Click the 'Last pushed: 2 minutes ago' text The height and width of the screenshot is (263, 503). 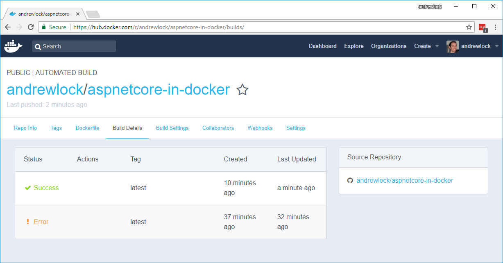[x=47, y=104]
